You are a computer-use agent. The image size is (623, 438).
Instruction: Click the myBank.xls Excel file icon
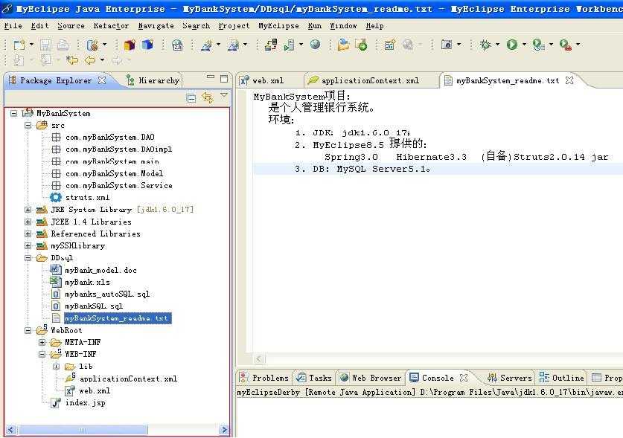tap(56, 282)
